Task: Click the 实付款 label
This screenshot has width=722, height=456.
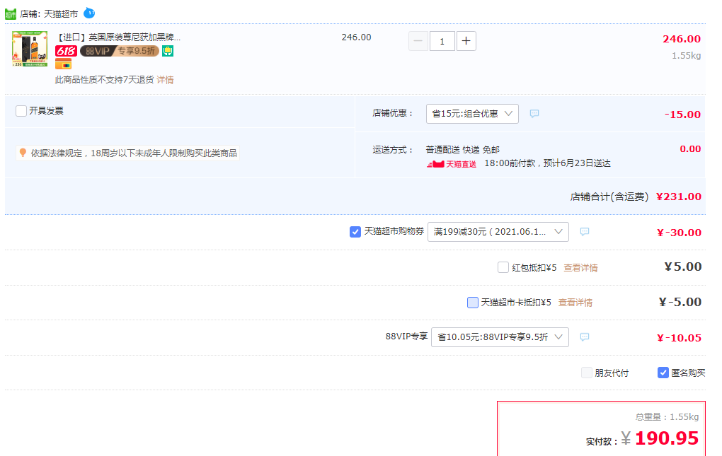Action: tap(602, 442)
